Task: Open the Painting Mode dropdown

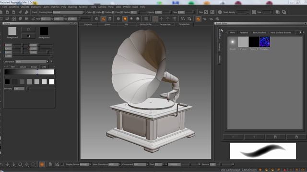Action: (69, 12)
